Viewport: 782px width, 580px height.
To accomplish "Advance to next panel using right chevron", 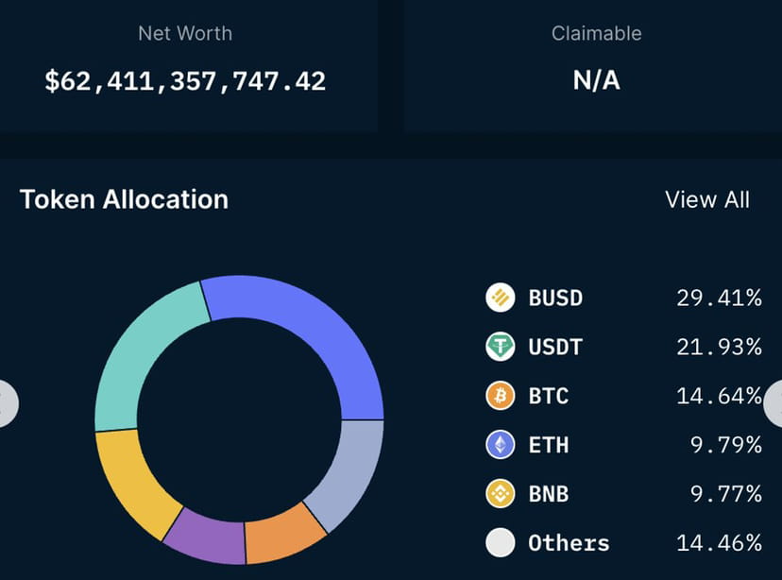I will [x=776, y=403].
